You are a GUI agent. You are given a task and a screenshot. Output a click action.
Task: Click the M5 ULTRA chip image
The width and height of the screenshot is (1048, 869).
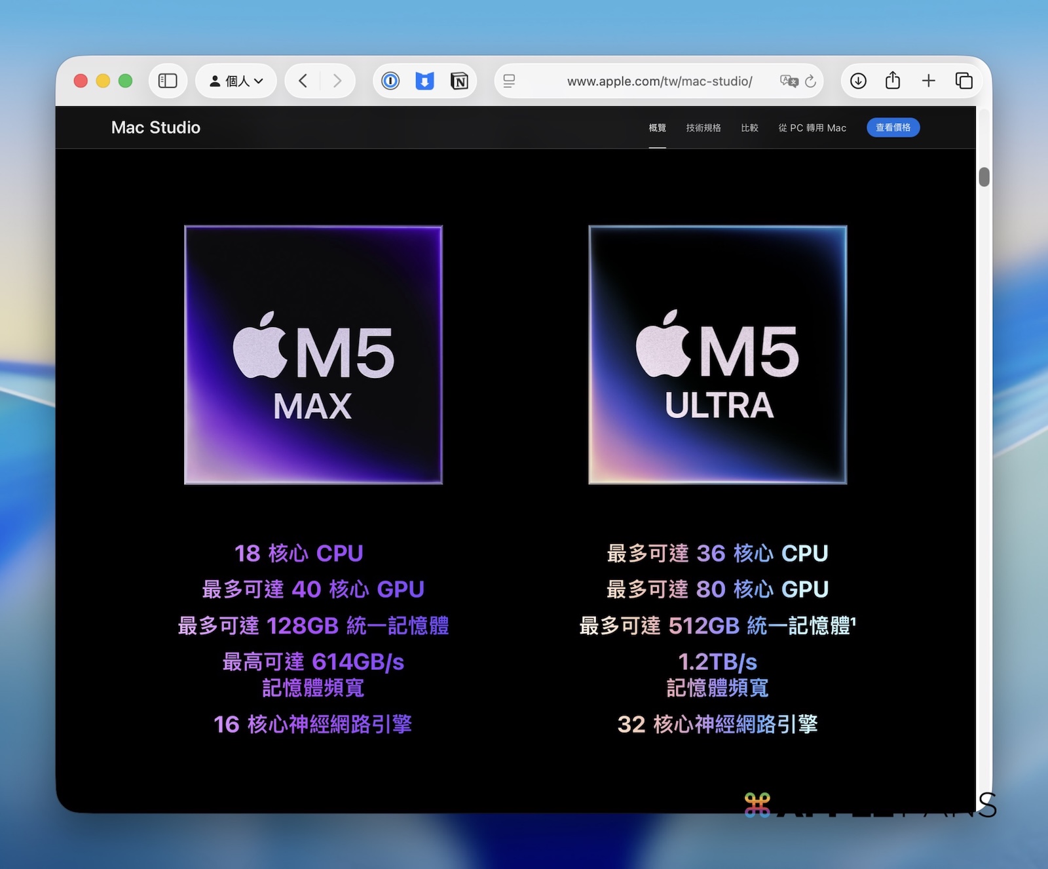pyautogui.click(x=718, y=355)
